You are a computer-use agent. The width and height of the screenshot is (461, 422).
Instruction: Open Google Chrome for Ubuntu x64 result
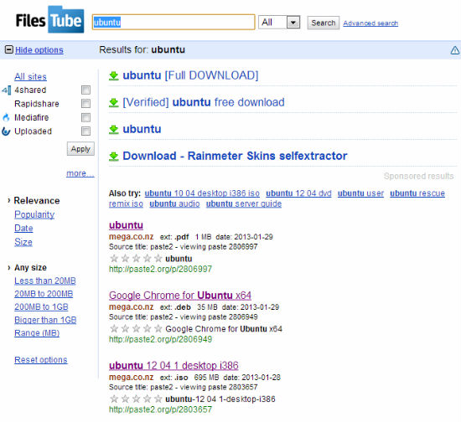180,295
